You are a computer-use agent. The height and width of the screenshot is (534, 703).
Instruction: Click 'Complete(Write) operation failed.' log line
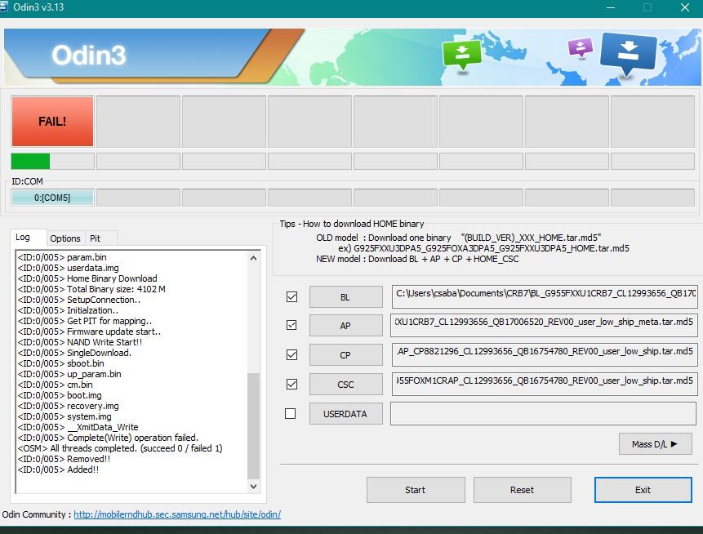(108, 438)
